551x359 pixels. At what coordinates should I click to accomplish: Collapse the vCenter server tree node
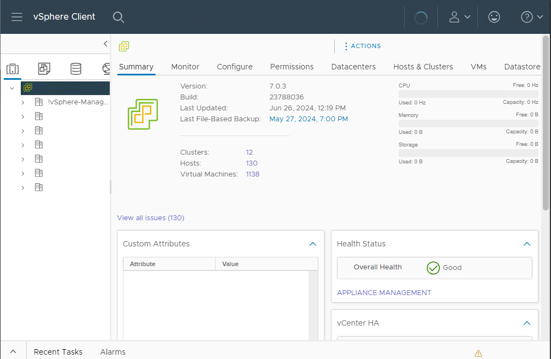click(x=12, y=89)
